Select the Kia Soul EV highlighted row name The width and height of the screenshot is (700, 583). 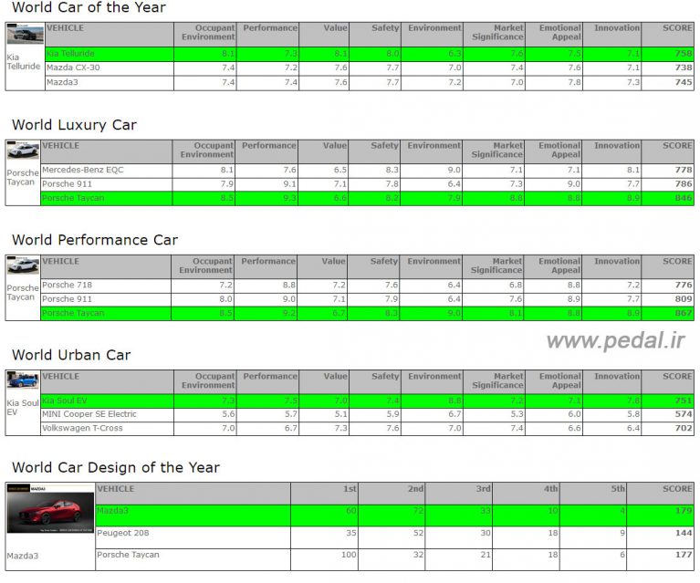tap(64, 401)
